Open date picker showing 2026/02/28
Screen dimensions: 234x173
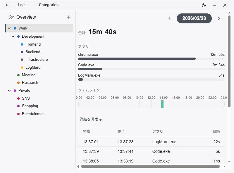tap(194, 18)
